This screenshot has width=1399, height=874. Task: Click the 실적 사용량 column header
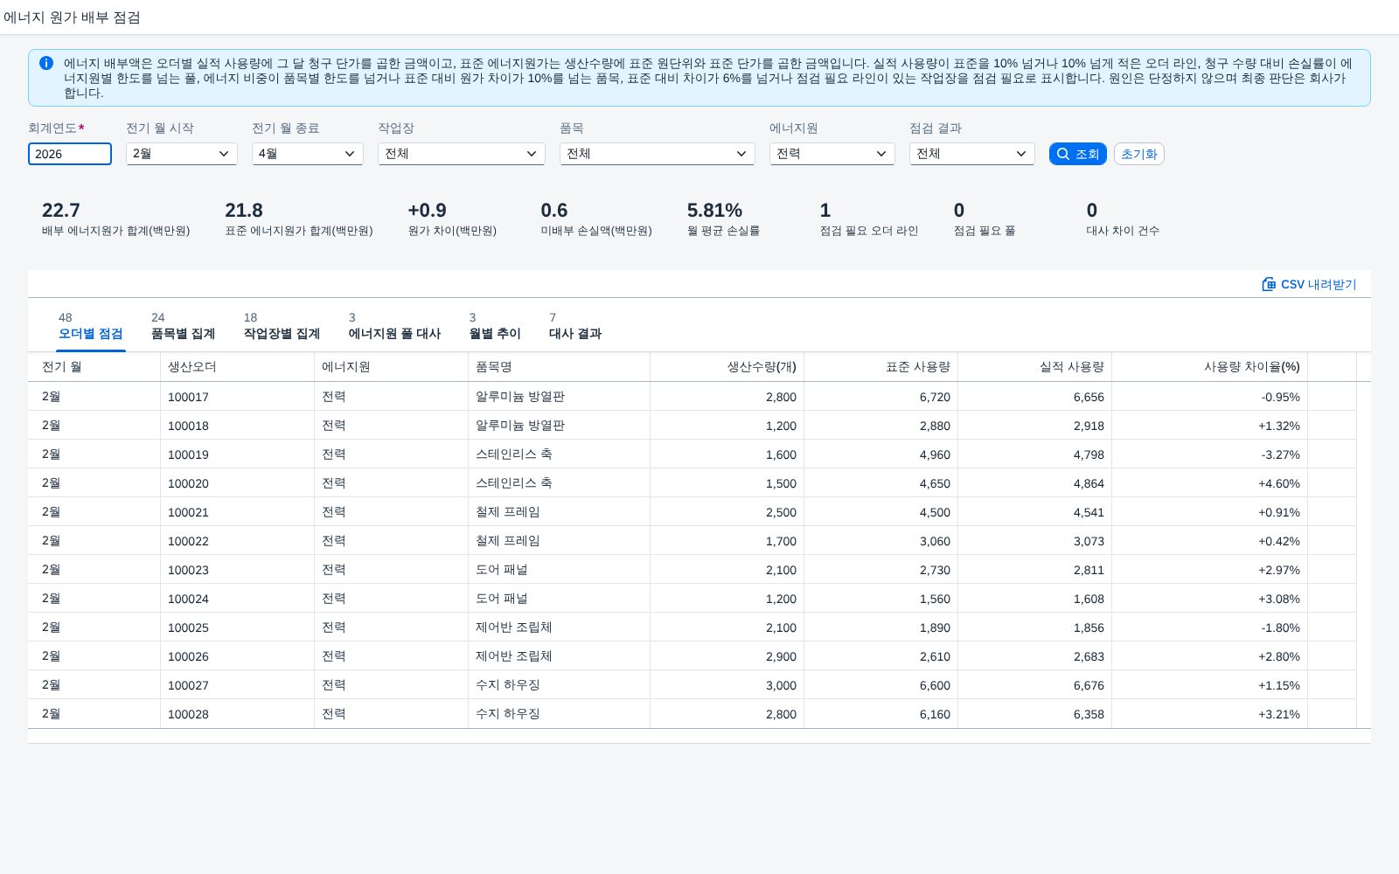[1035, 367]
